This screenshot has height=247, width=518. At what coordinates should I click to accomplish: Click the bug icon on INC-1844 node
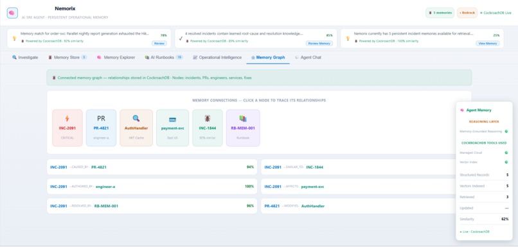(208, 119)
